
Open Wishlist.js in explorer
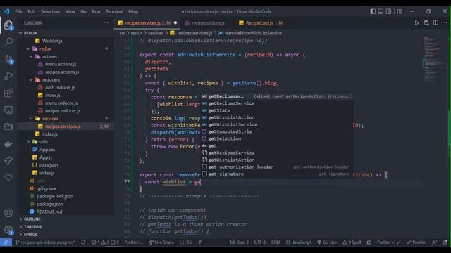[52, 41]
